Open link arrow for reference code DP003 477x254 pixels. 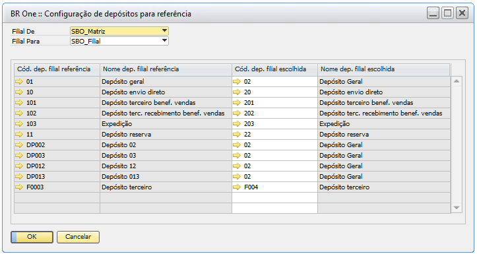[19, 156]
